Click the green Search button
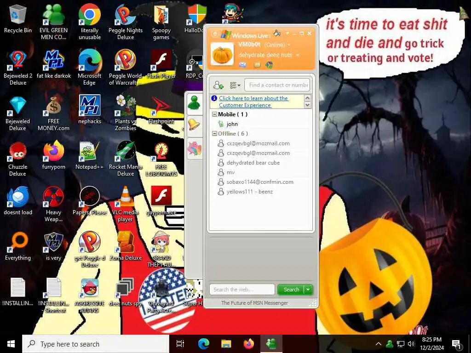The width and height of the screenshot is (471, 353). point(291,290)
